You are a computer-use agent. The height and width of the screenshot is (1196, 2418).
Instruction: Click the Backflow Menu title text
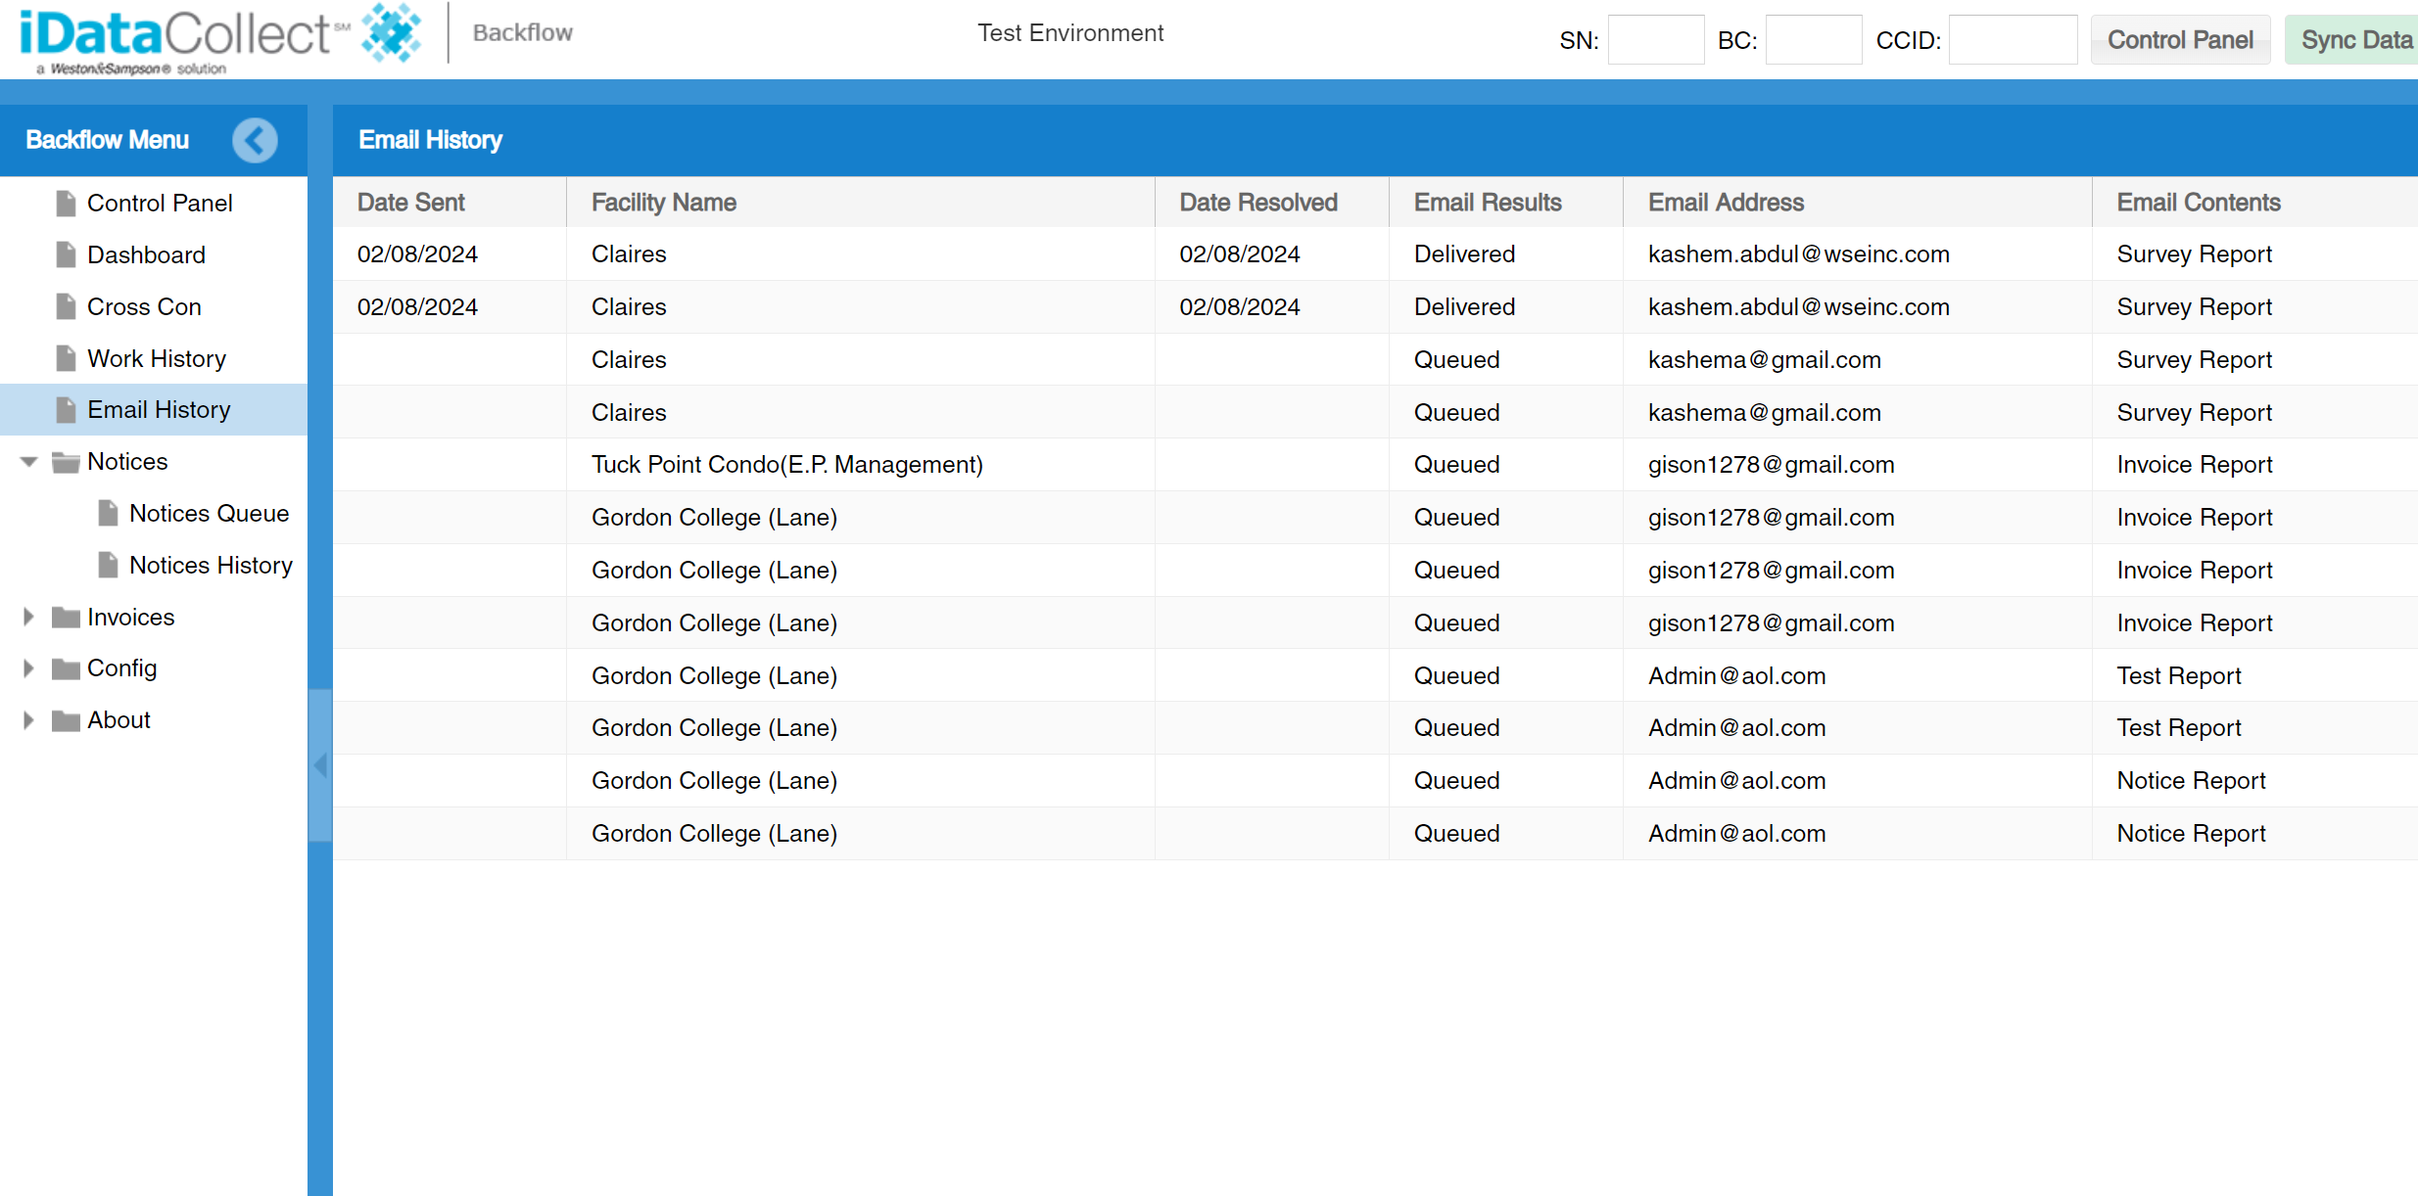[x=107, y=140]
